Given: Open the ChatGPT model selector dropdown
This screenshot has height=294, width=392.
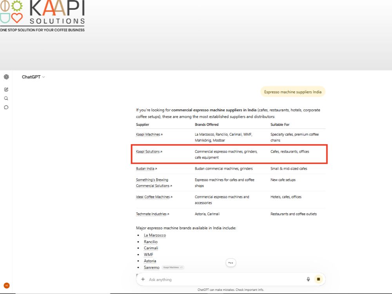Looking at the screenshot, I should [x=33, y=77].
